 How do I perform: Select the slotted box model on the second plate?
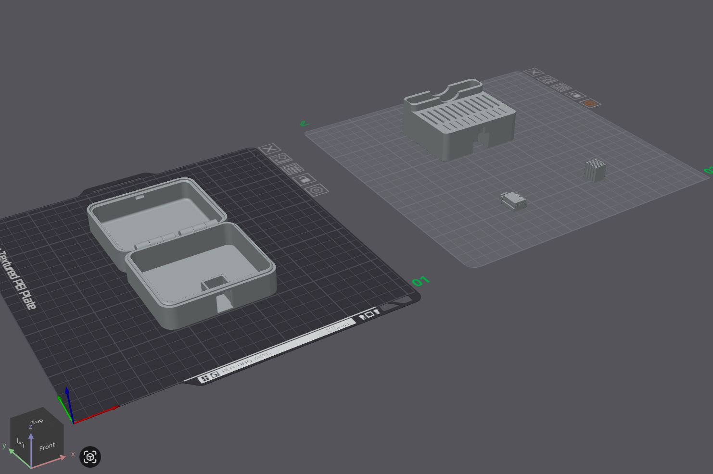coord(459,121)
